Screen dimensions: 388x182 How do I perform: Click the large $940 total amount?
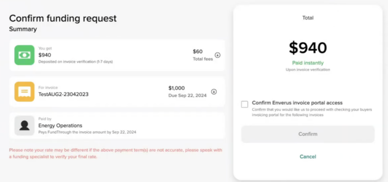[308, 48]
